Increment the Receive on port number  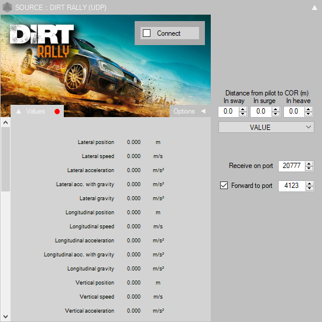[309, 164]
